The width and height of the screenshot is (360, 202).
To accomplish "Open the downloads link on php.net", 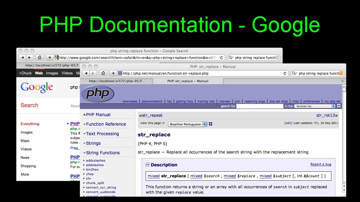I will pyautogui.click(x=130, y=101).
